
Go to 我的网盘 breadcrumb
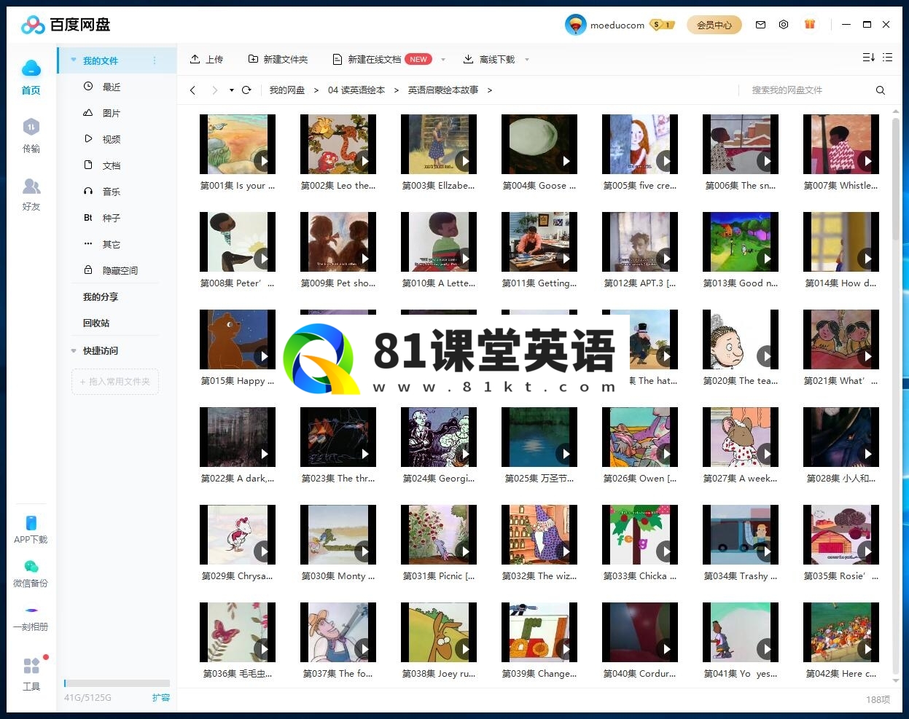pos(287,90)
